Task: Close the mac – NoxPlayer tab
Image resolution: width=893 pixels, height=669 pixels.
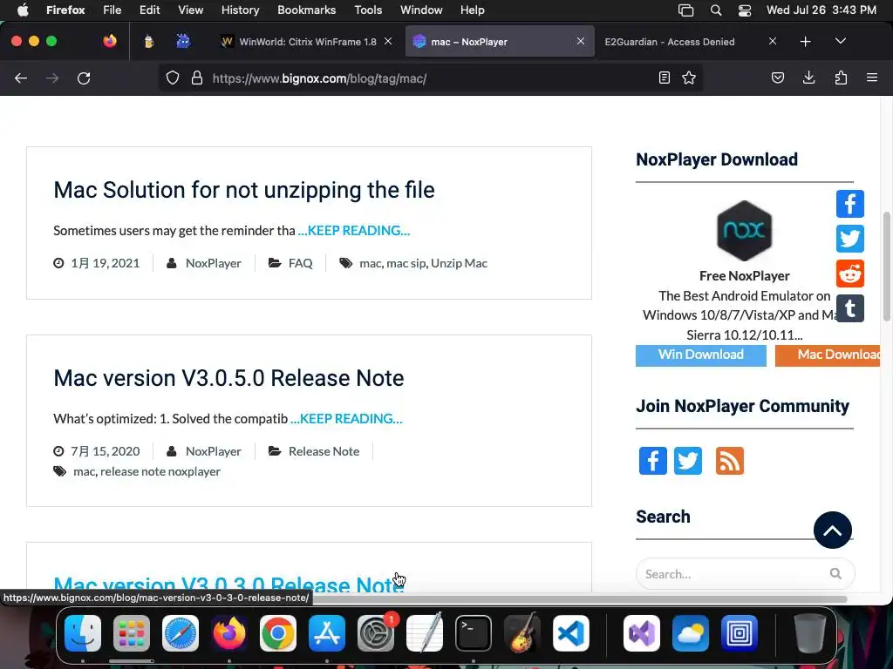Action: click(580, 41)
